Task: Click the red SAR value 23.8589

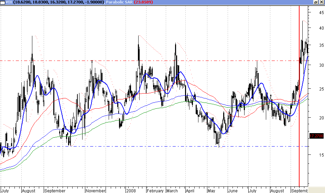Action: (143, 2)
